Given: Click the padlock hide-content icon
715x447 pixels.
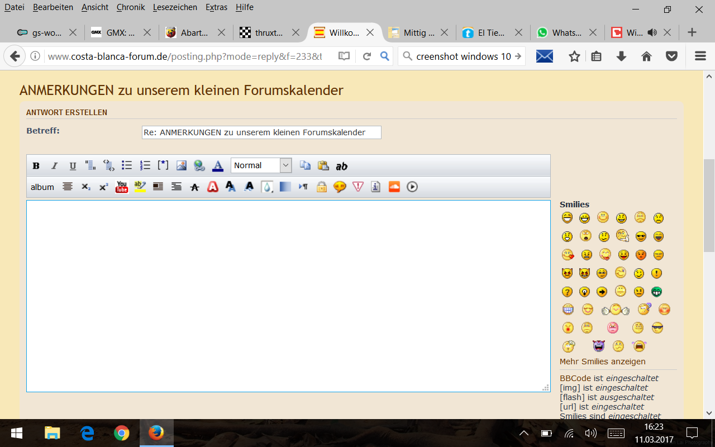Looking at the screenshot, I should (x=321, y=187).
